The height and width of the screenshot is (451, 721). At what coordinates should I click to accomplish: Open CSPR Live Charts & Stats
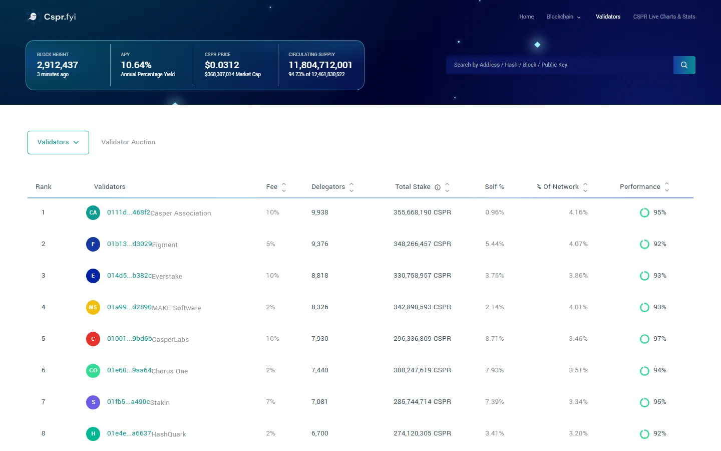click(664, 17)
